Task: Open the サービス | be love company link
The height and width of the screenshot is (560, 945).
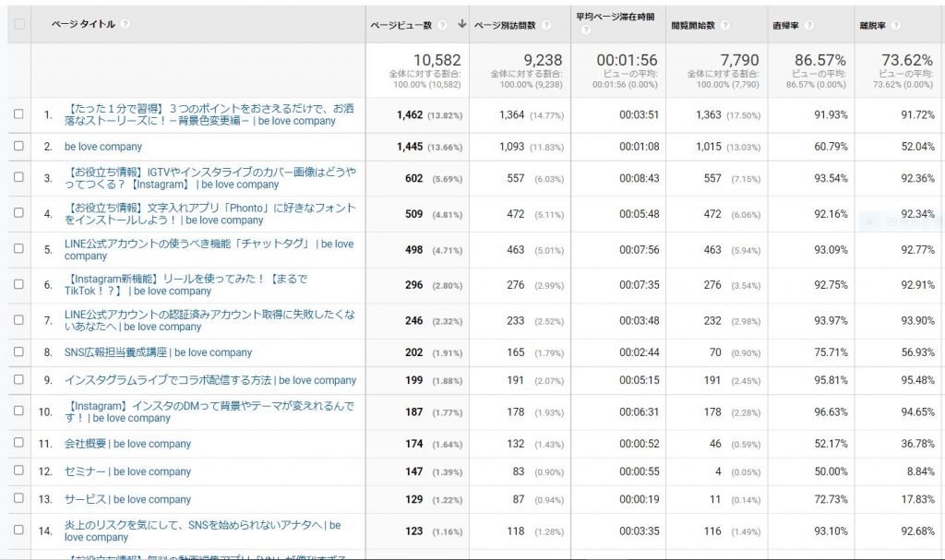Action: 127,499
